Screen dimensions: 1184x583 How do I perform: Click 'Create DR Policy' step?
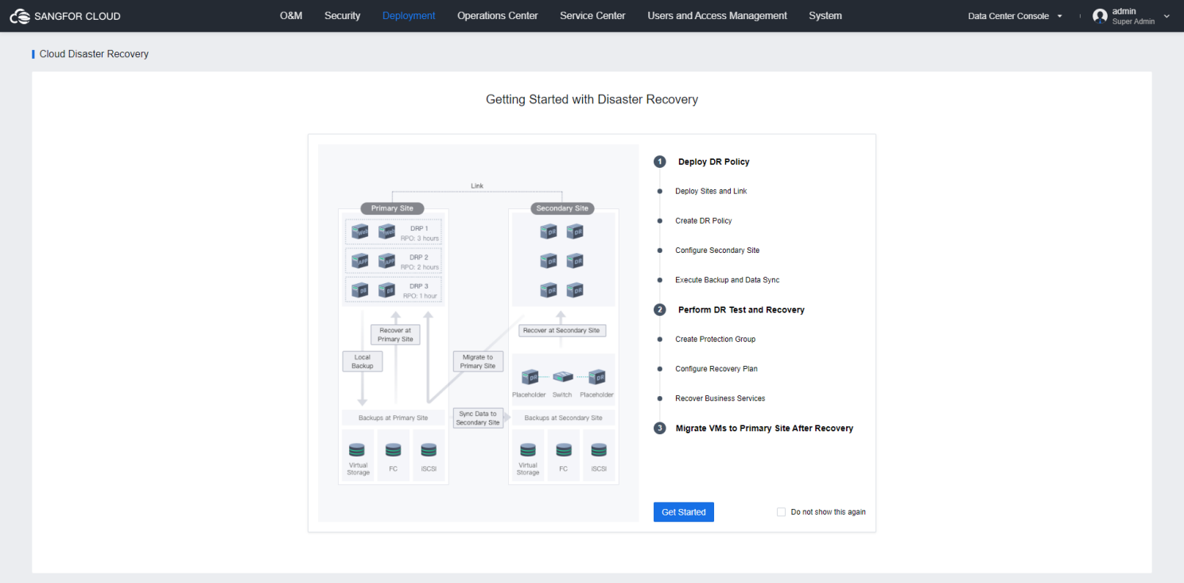tap(704, 220)
